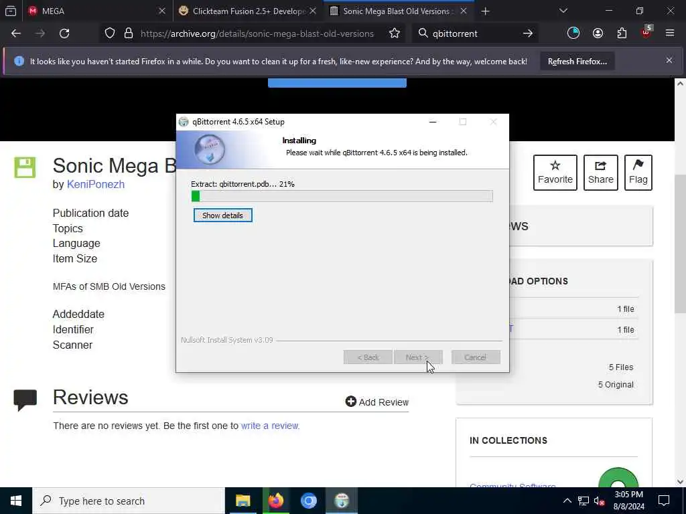Show hidden system tray icons
Screen dimensions: 686x514
point(567,501)
